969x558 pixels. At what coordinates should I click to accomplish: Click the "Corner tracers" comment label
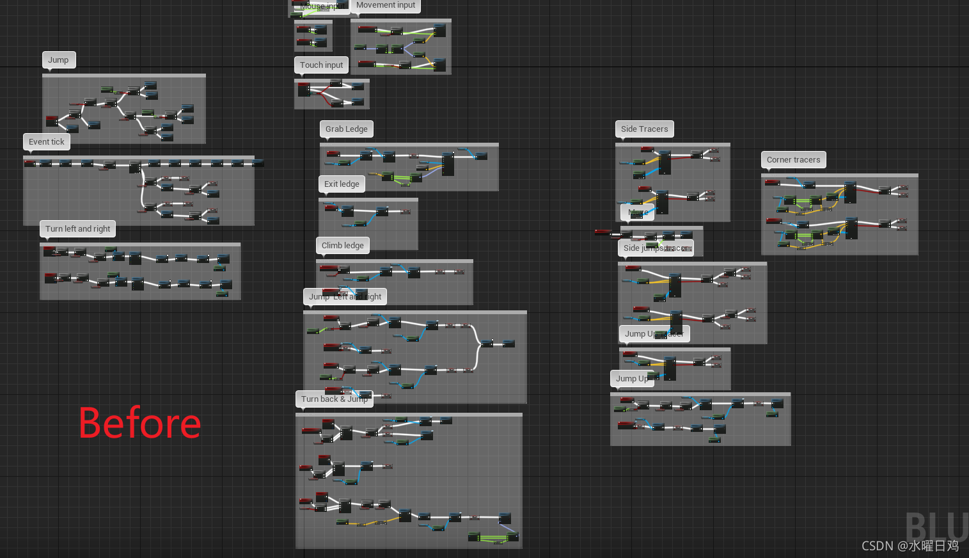click(x=793, y=160)
